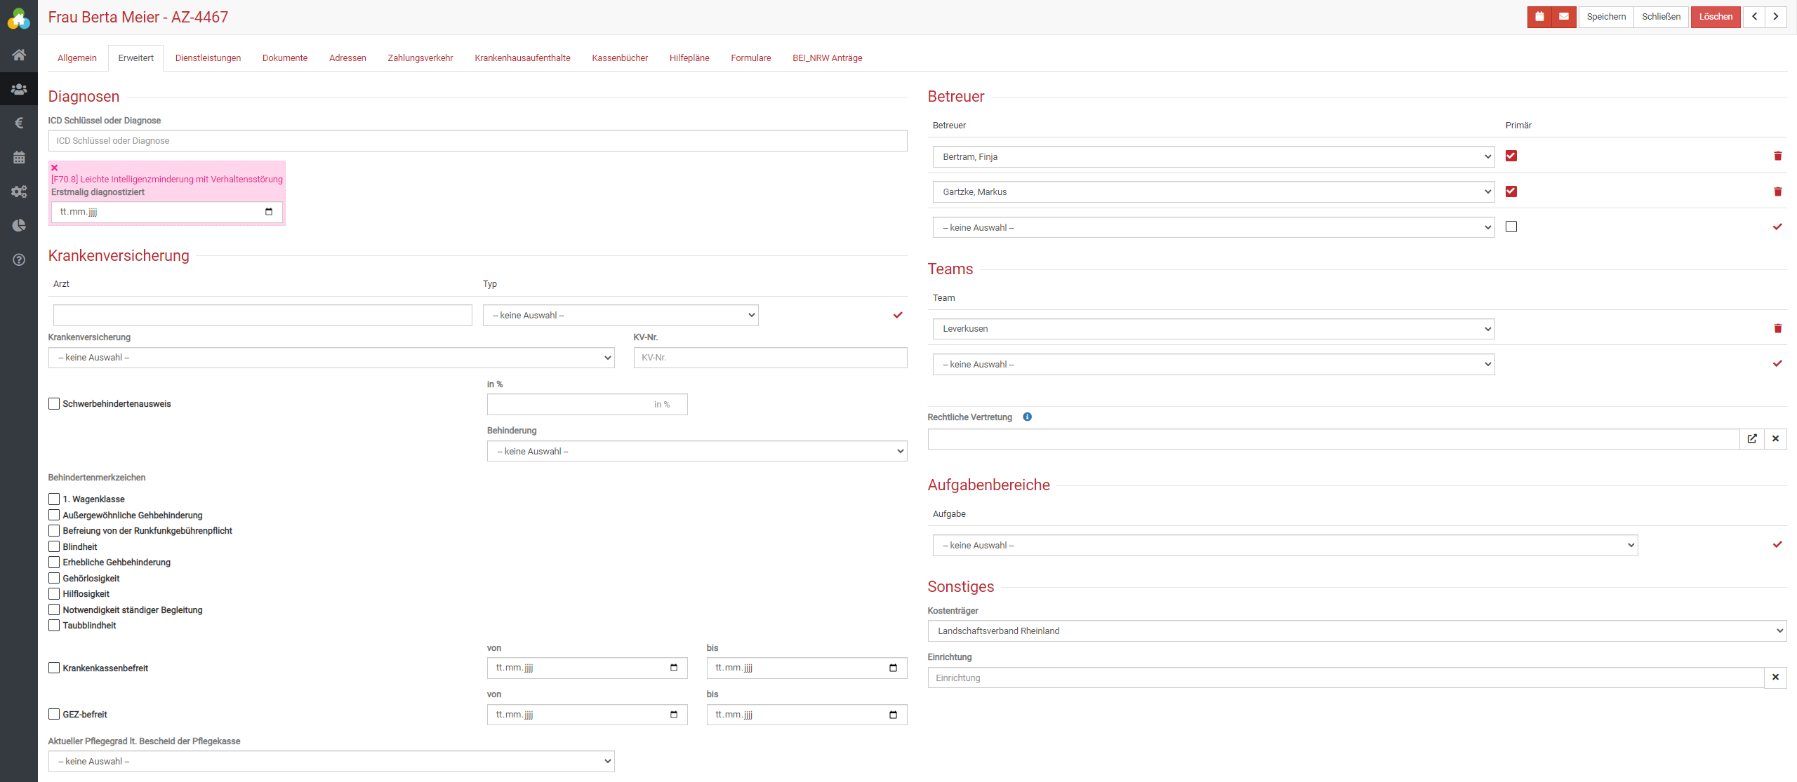
Task: Open the home icon in sidebar
Action: click(19, 55)
